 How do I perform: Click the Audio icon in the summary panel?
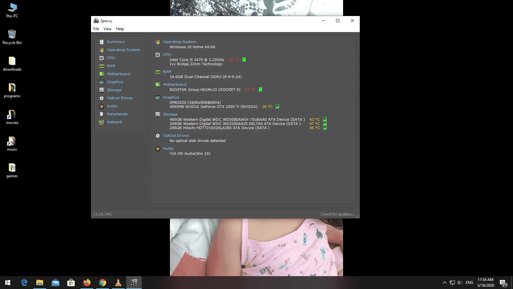pyautogui.click(x=158, y=149)
